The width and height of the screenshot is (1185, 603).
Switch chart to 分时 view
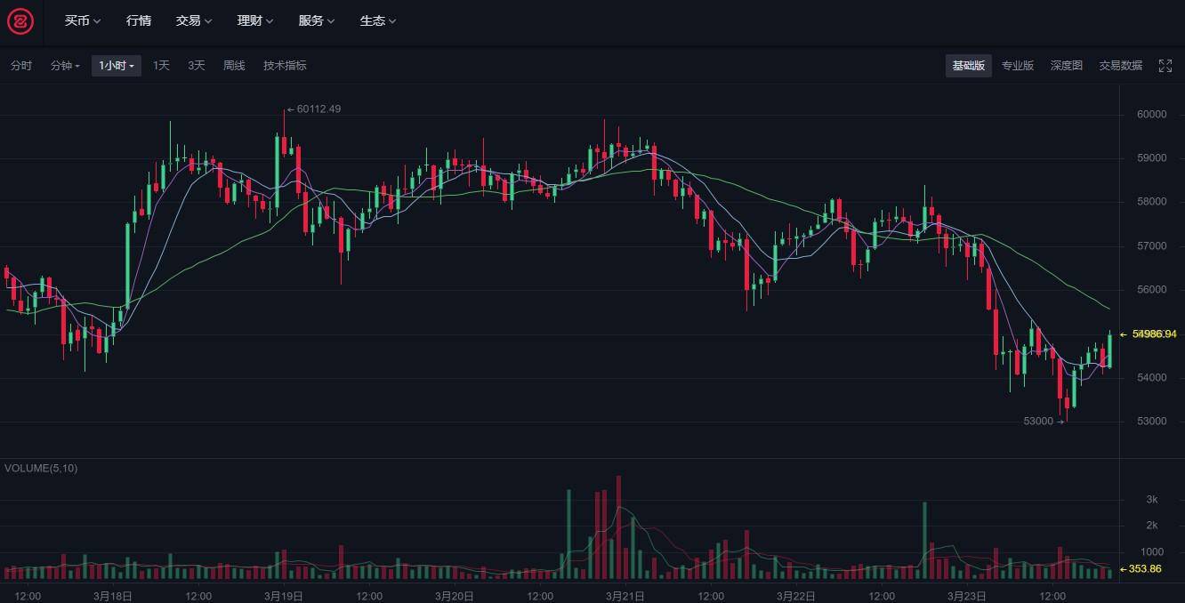[x=20, y=66]
